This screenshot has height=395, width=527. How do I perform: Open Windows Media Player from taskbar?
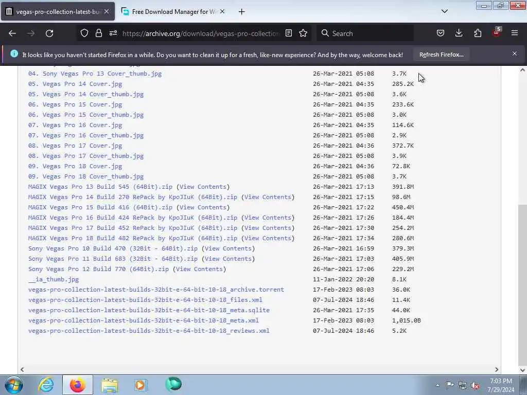coord(140,385)
